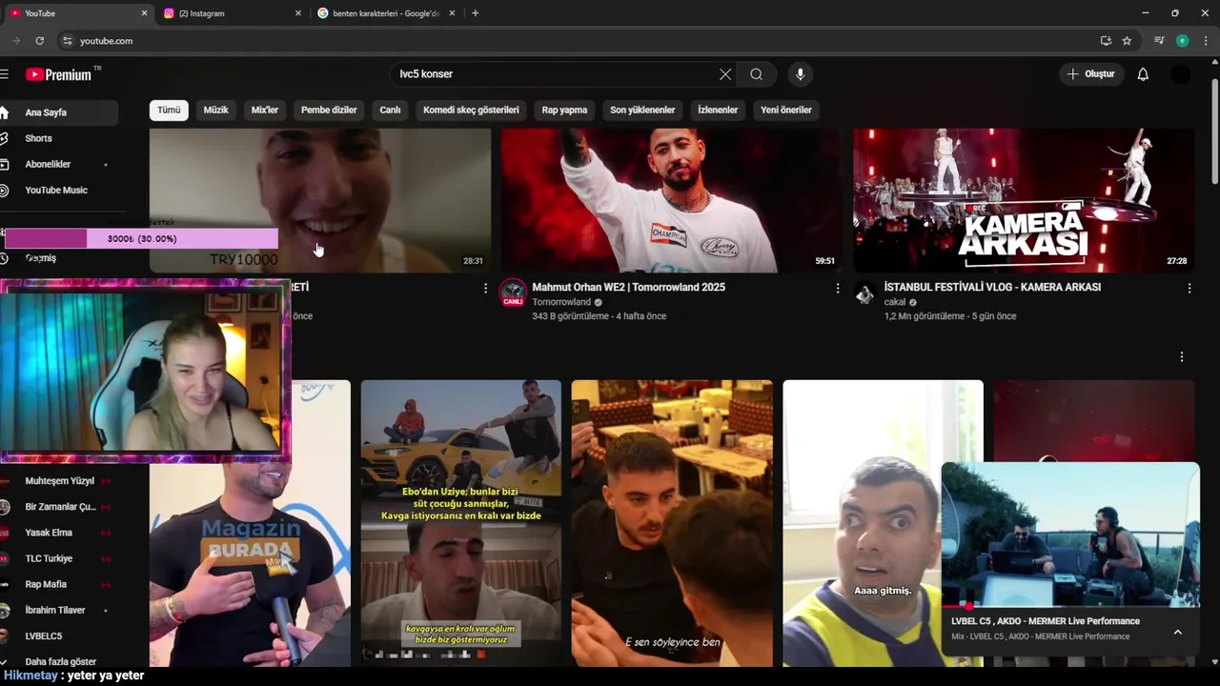Open Yasak Elma subscription channel

pos(59,533)
